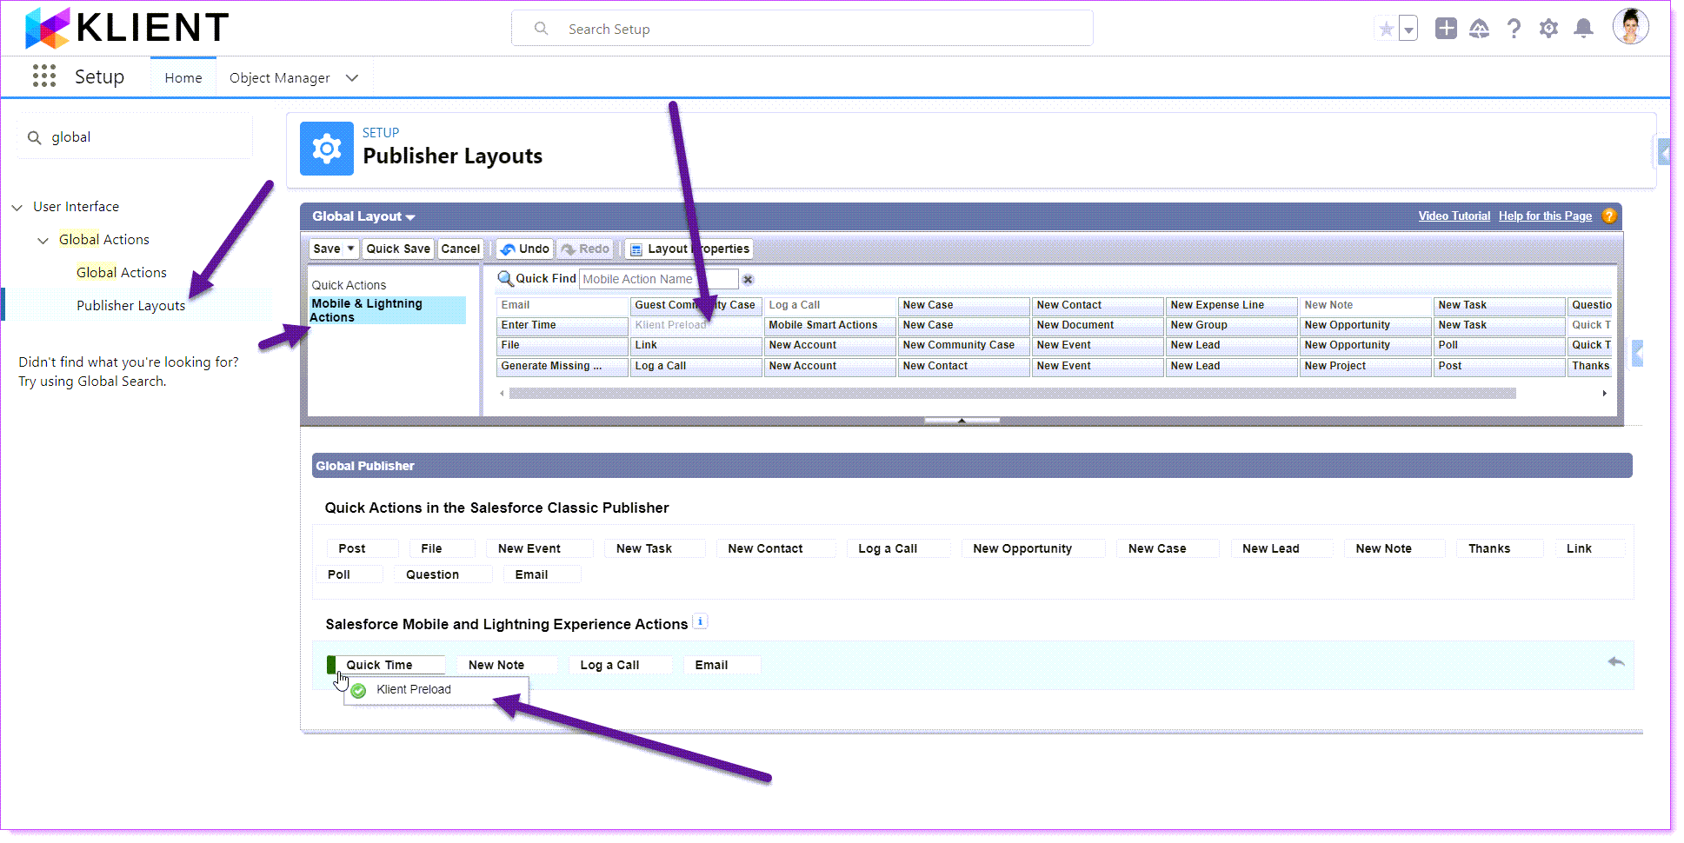Click the Undo button
The width and height of the screenshot is (1684, 843).
(x=525, y=249)
